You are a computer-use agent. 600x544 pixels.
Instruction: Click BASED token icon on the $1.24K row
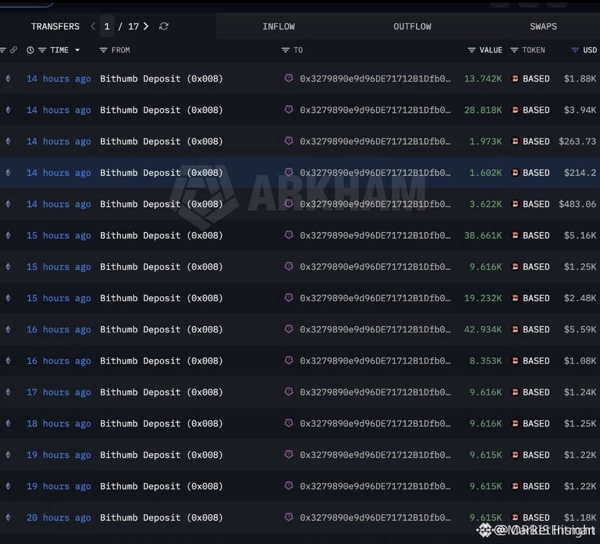coord(515,392)
